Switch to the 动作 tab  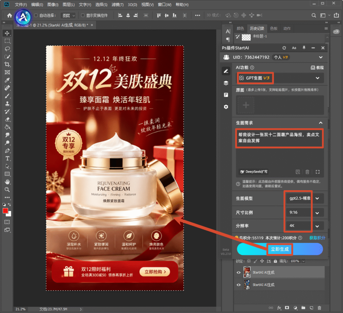(x=287, y=29)
